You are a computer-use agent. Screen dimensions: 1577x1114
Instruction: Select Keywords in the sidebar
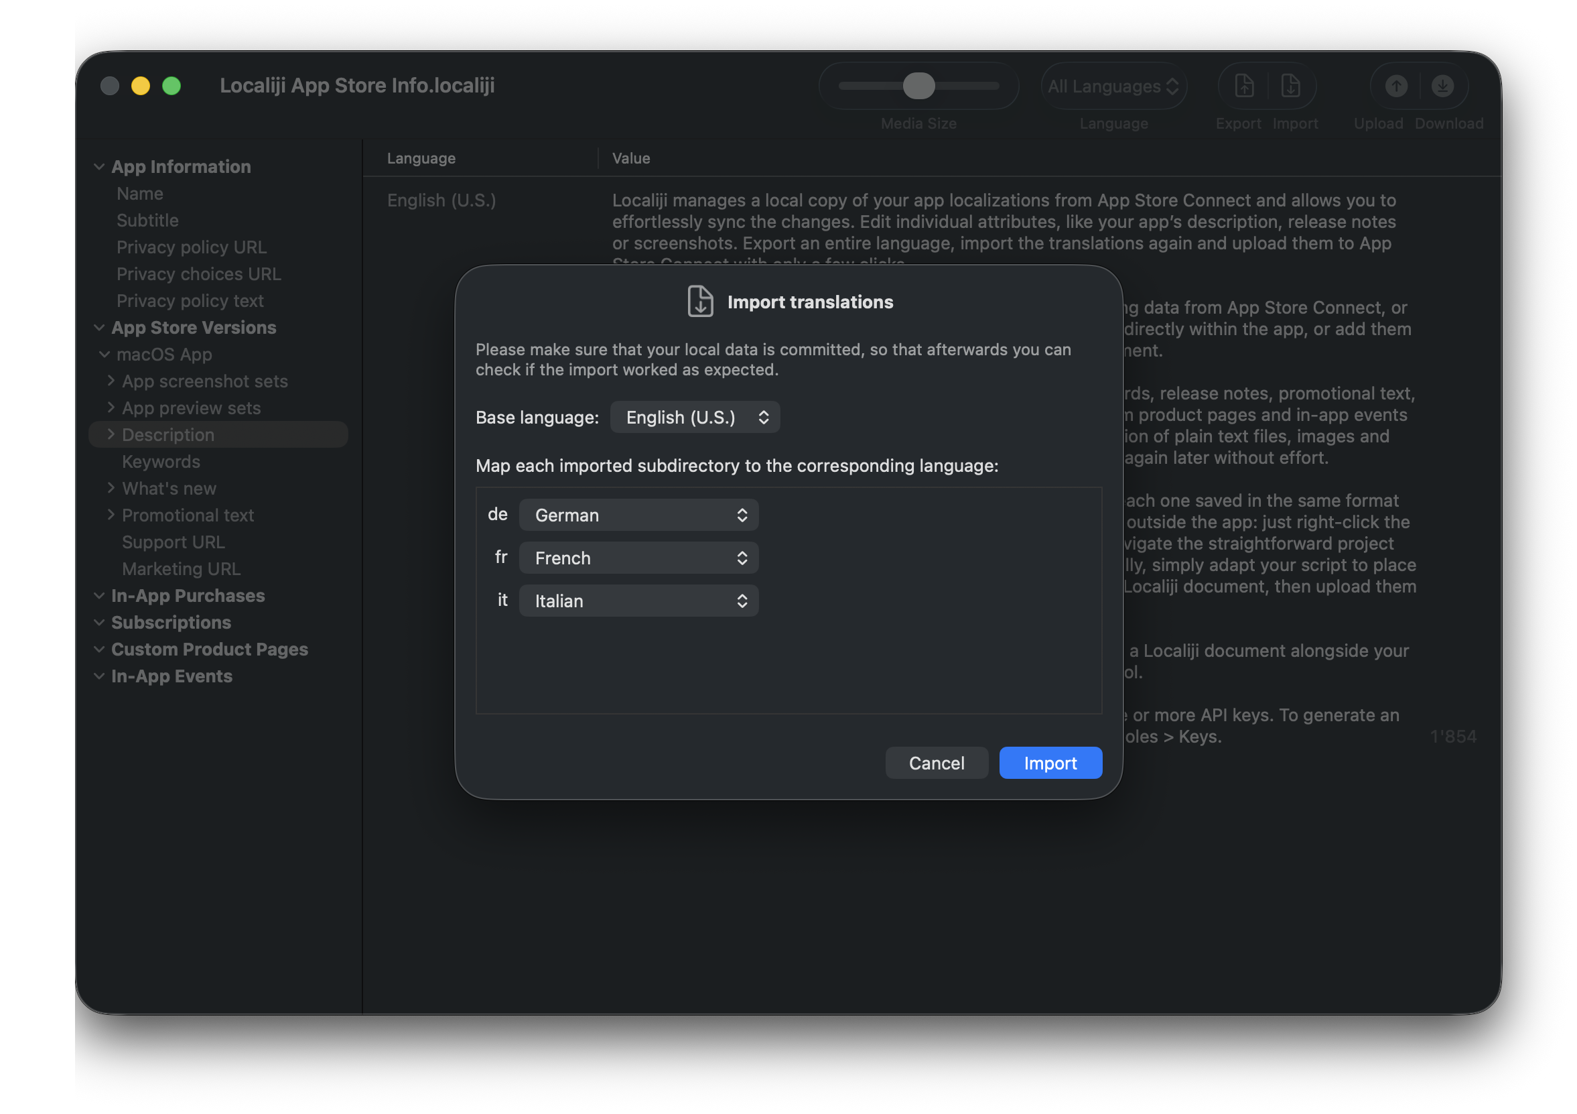click(x=161, y=462)
